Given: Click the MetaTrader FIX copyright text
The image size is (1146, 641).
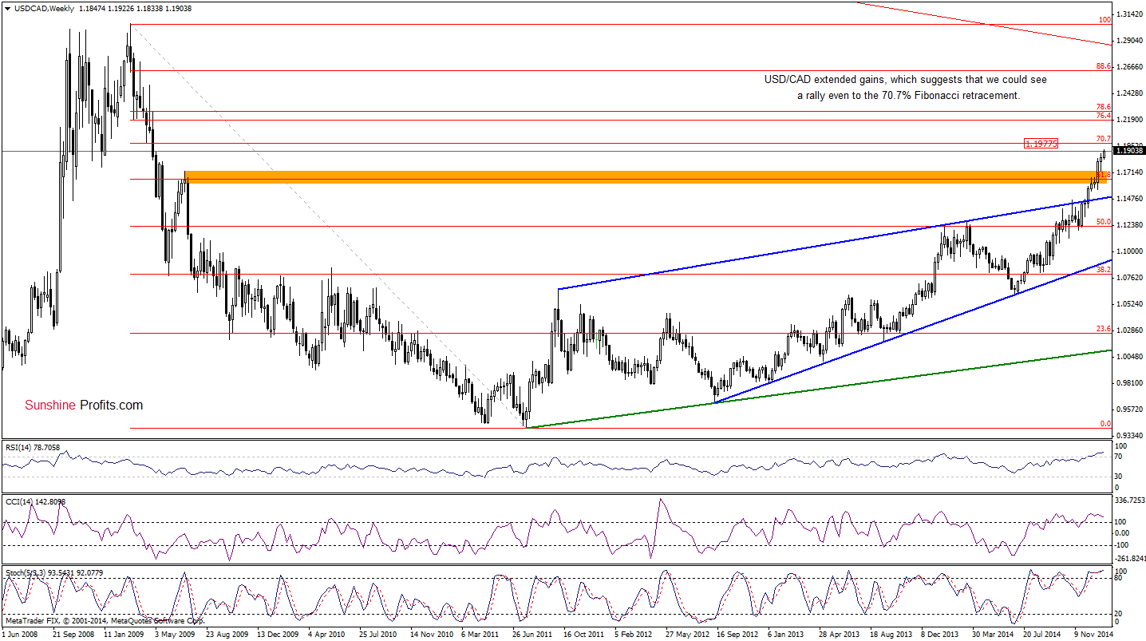Looking at the screenshot, I should (105, 619).
